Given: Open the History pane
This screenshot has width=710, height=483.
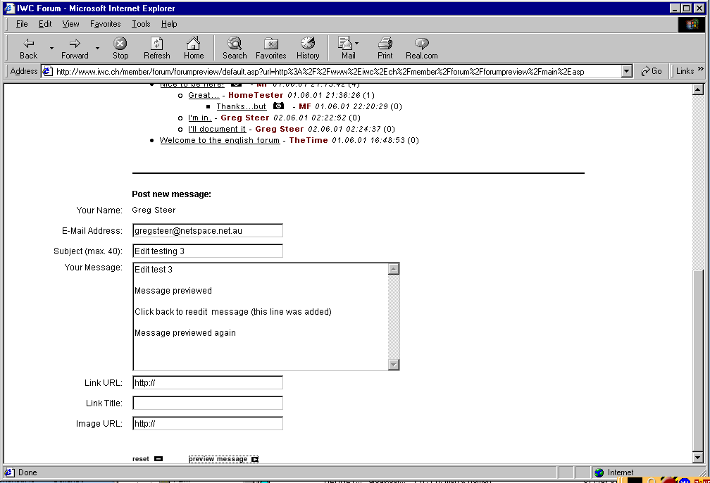Looking at the screenshot, I should 308,49.
